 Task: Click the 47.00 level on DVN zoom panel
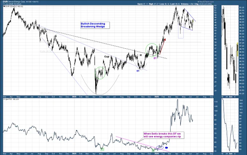click(242, 46)
